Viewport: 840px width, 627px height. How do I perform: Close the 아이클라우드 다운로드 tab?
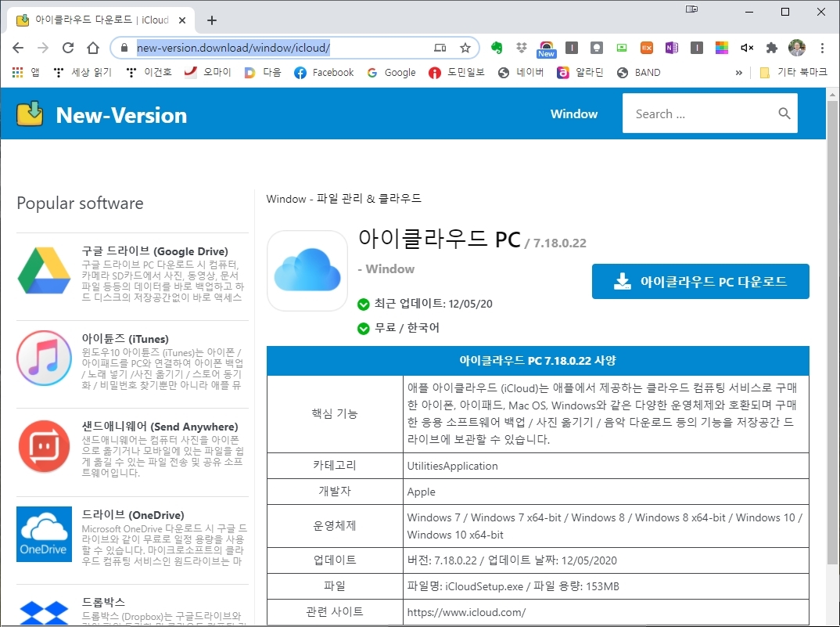pos(182,20)
